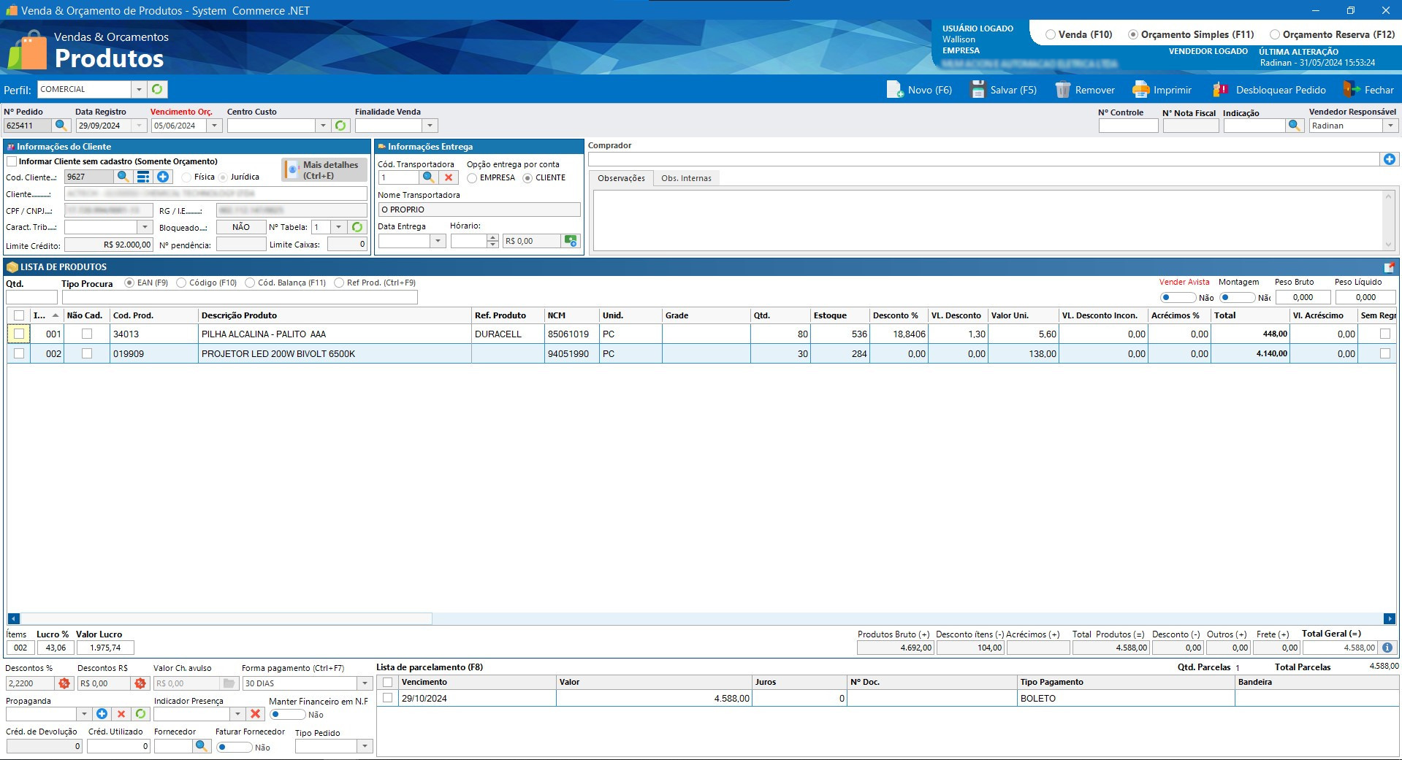Image resolution: width=1402 pixels, height=760 pixels.
Task: Choose EMPRESA delivery option
Action: coord(472,178)
